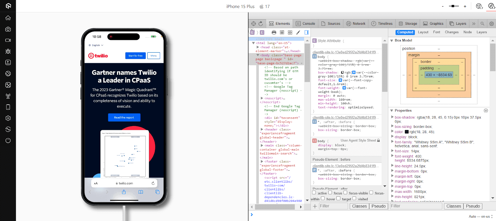Open the properties filter options icon
This screenshot has height=221, width=496.
(486, 110)
